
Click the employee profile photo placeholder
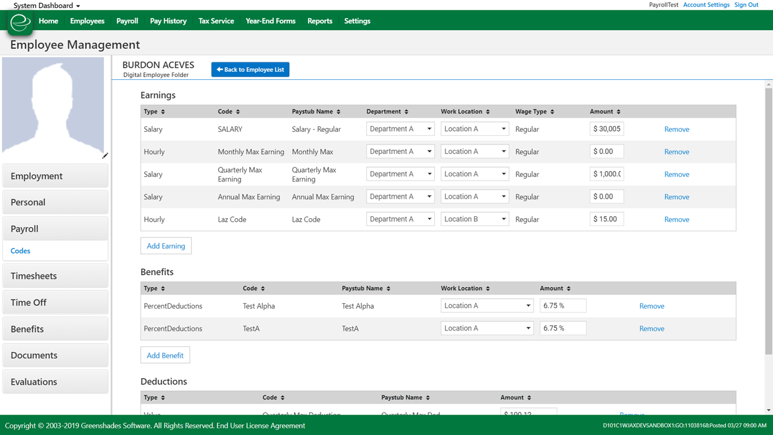click(x=53, y=106)
